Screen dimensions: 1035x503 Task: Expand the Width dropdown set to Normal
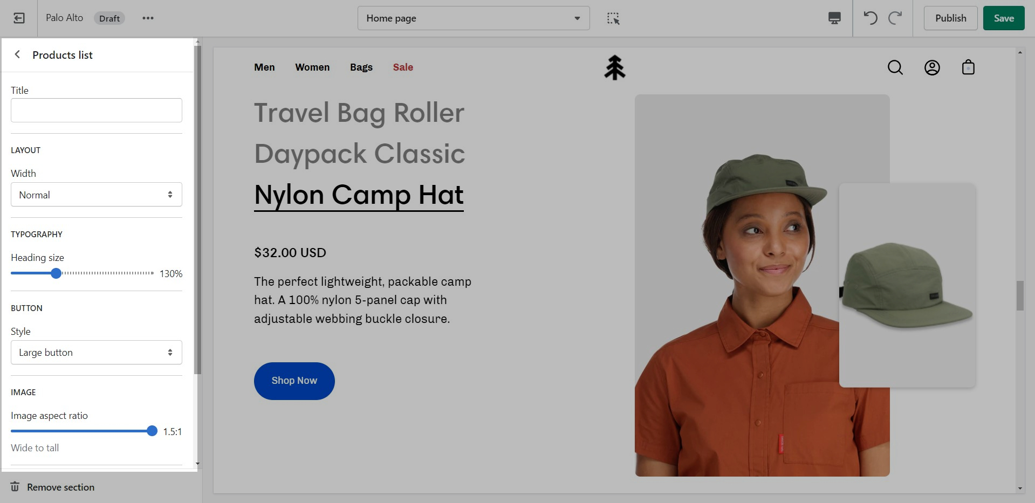pyautogui.click(x=97, y=195)
